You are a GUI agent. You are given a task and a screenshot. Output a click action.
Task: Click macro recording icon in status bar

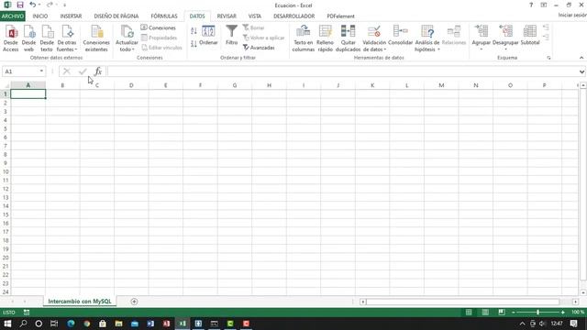click(27, 312)
